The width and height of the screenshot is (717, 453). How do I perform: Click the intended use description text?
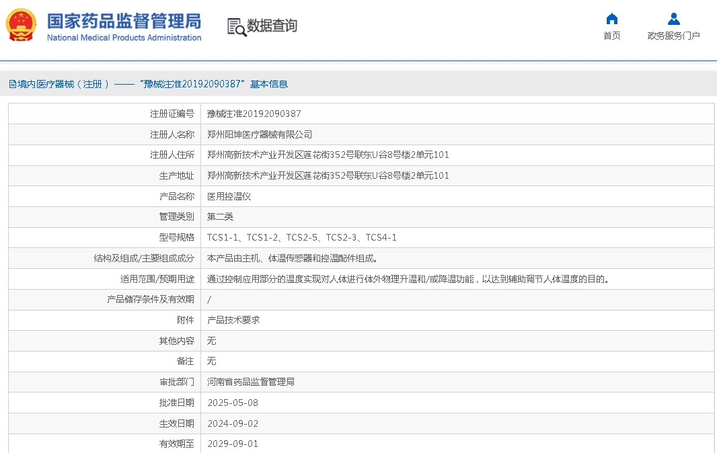408,279
